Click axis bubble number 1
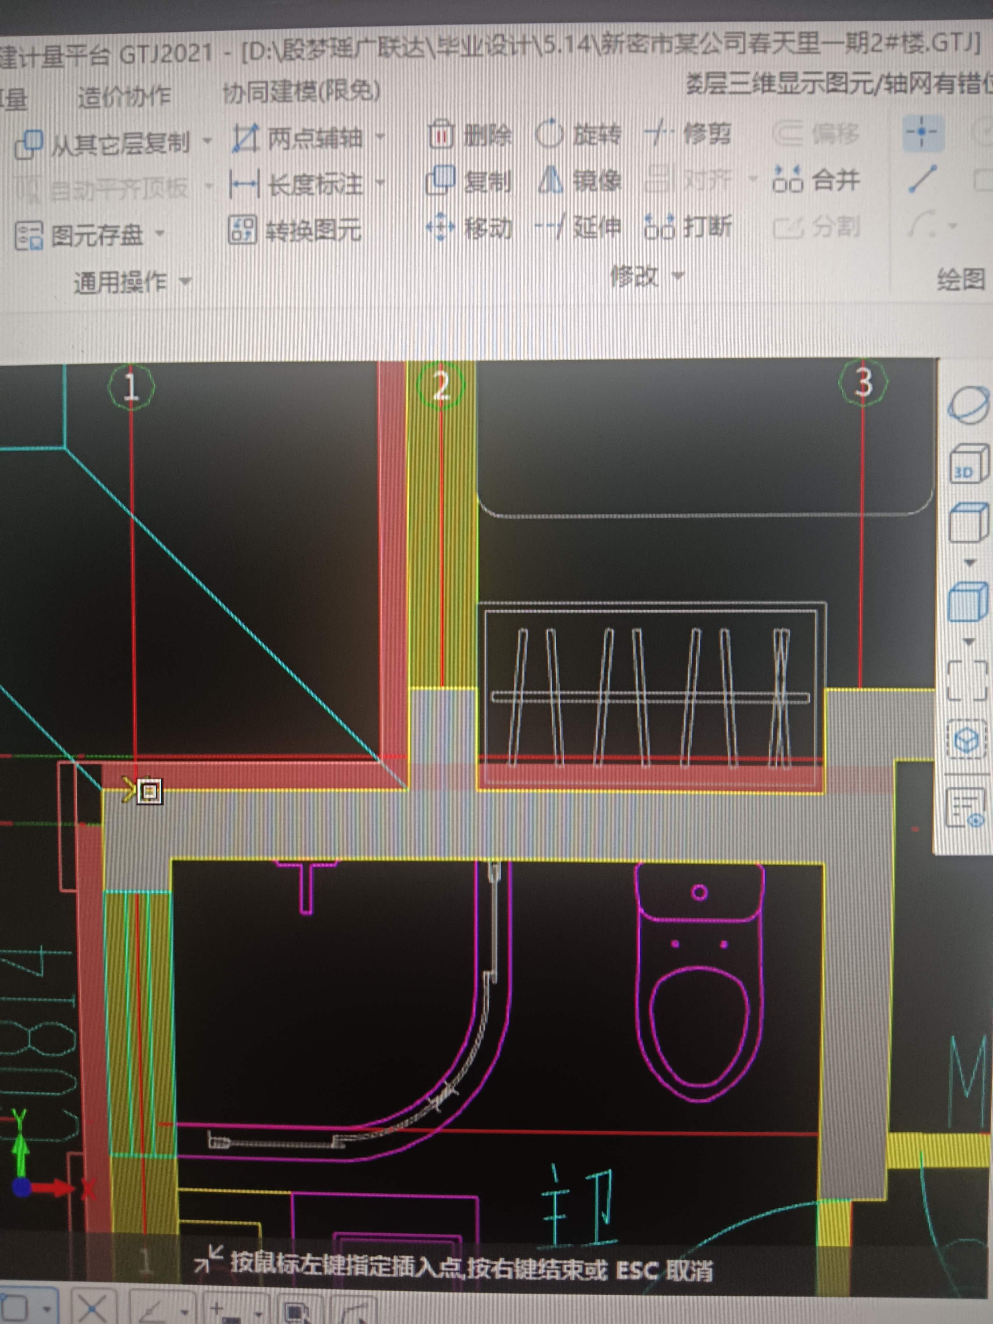The width and height of the screenshot is (993, 1324). tap(131, 387)
